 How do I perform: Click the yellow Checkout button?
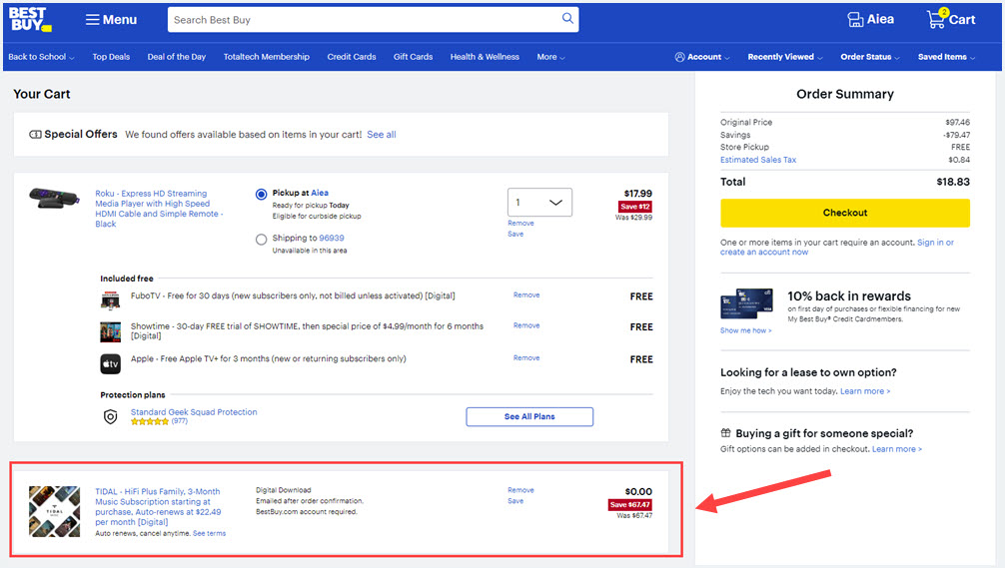click(x=845, y=213)
